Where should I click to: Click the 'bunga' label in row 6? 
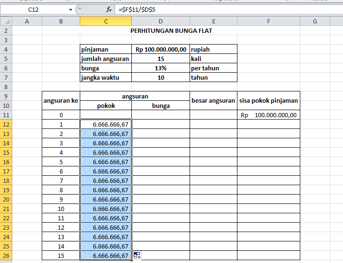coord(106,68)
